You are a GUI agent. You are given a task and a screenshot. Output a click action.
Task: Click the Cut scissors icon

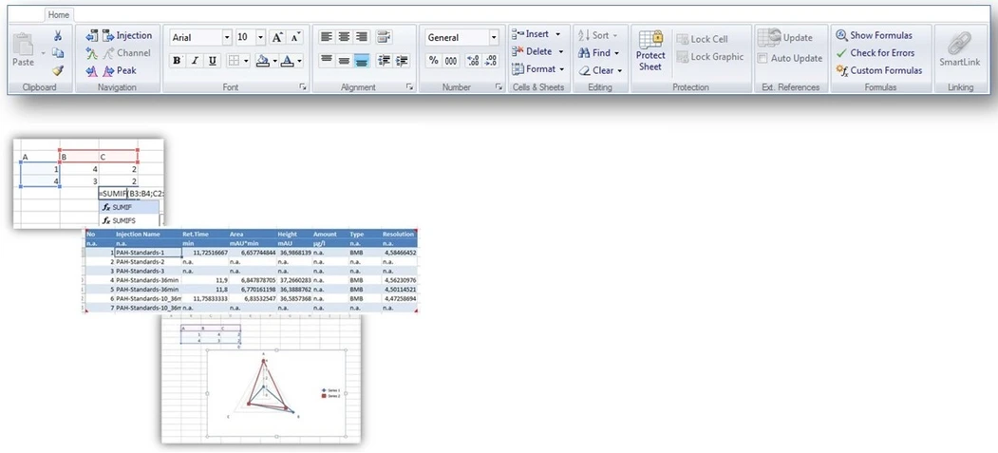58,36
